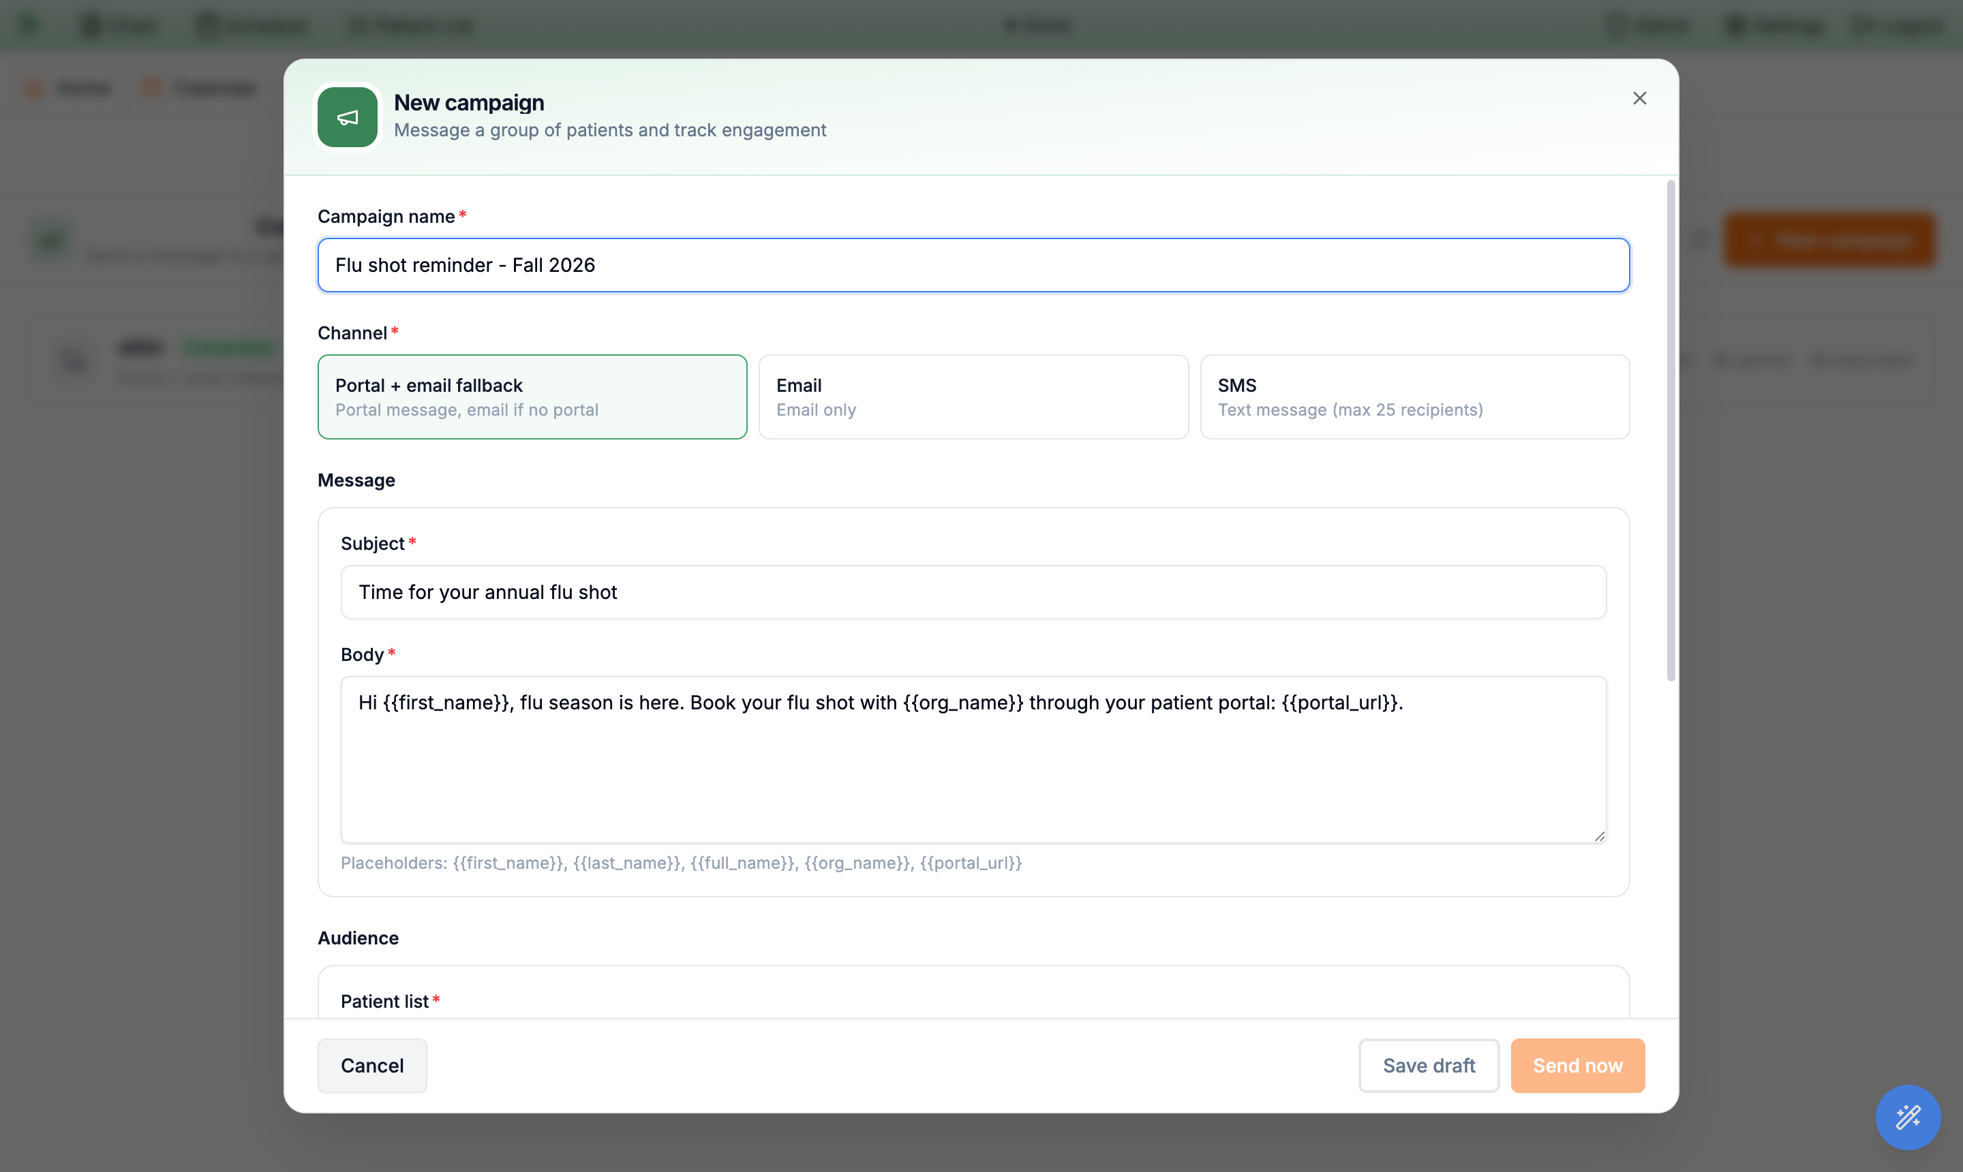Close the New campaign dialog

pyautogui.click(x=1639, y=98)
